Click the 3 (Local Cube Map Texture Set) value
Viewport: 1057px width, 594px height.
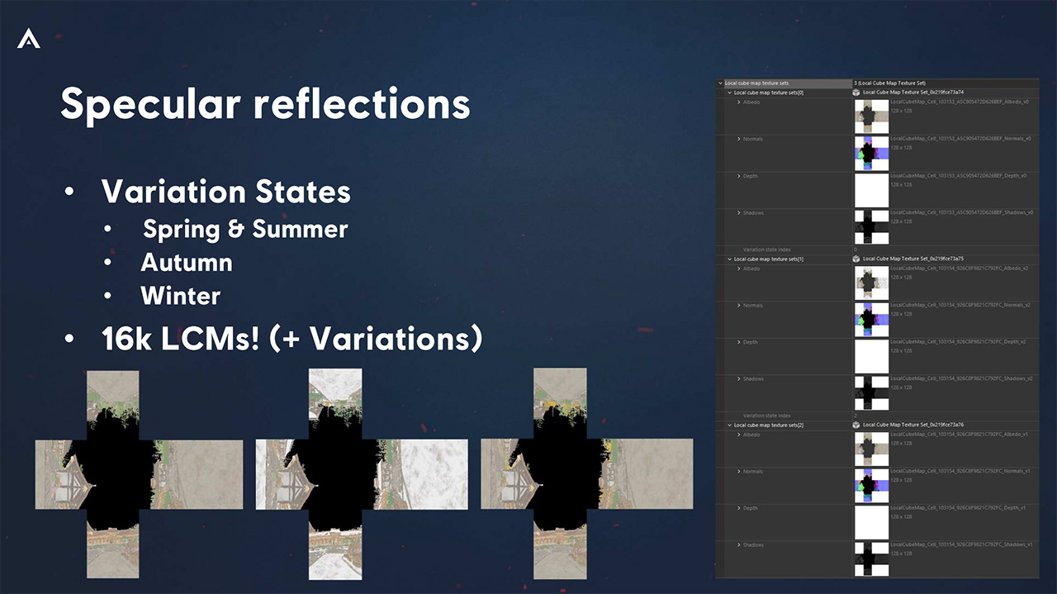(890, 83)
